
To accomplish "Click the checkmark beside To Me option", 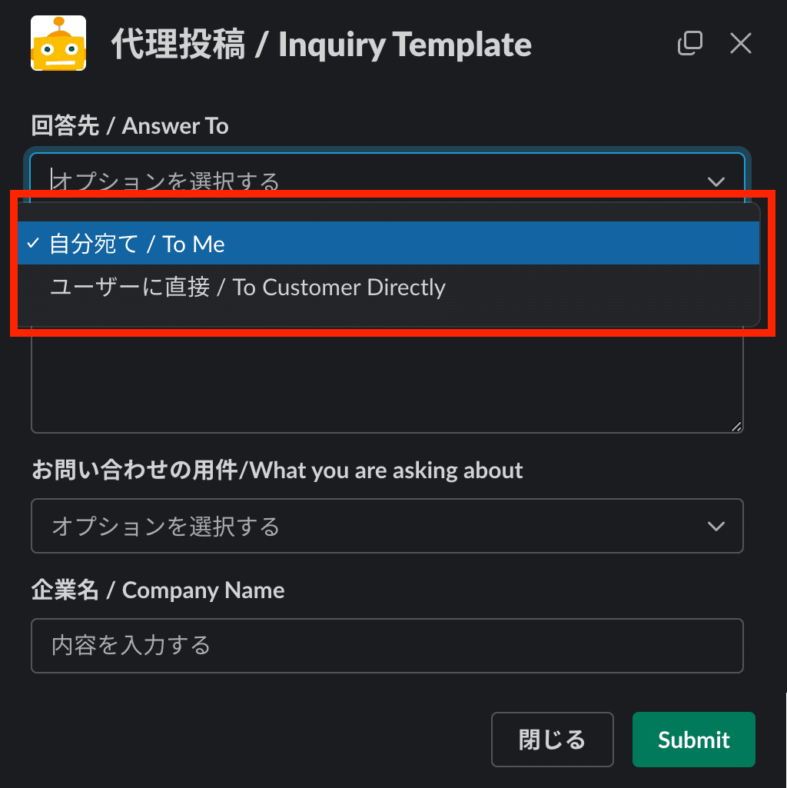I will pyautogui.click(x=32, y=243).
